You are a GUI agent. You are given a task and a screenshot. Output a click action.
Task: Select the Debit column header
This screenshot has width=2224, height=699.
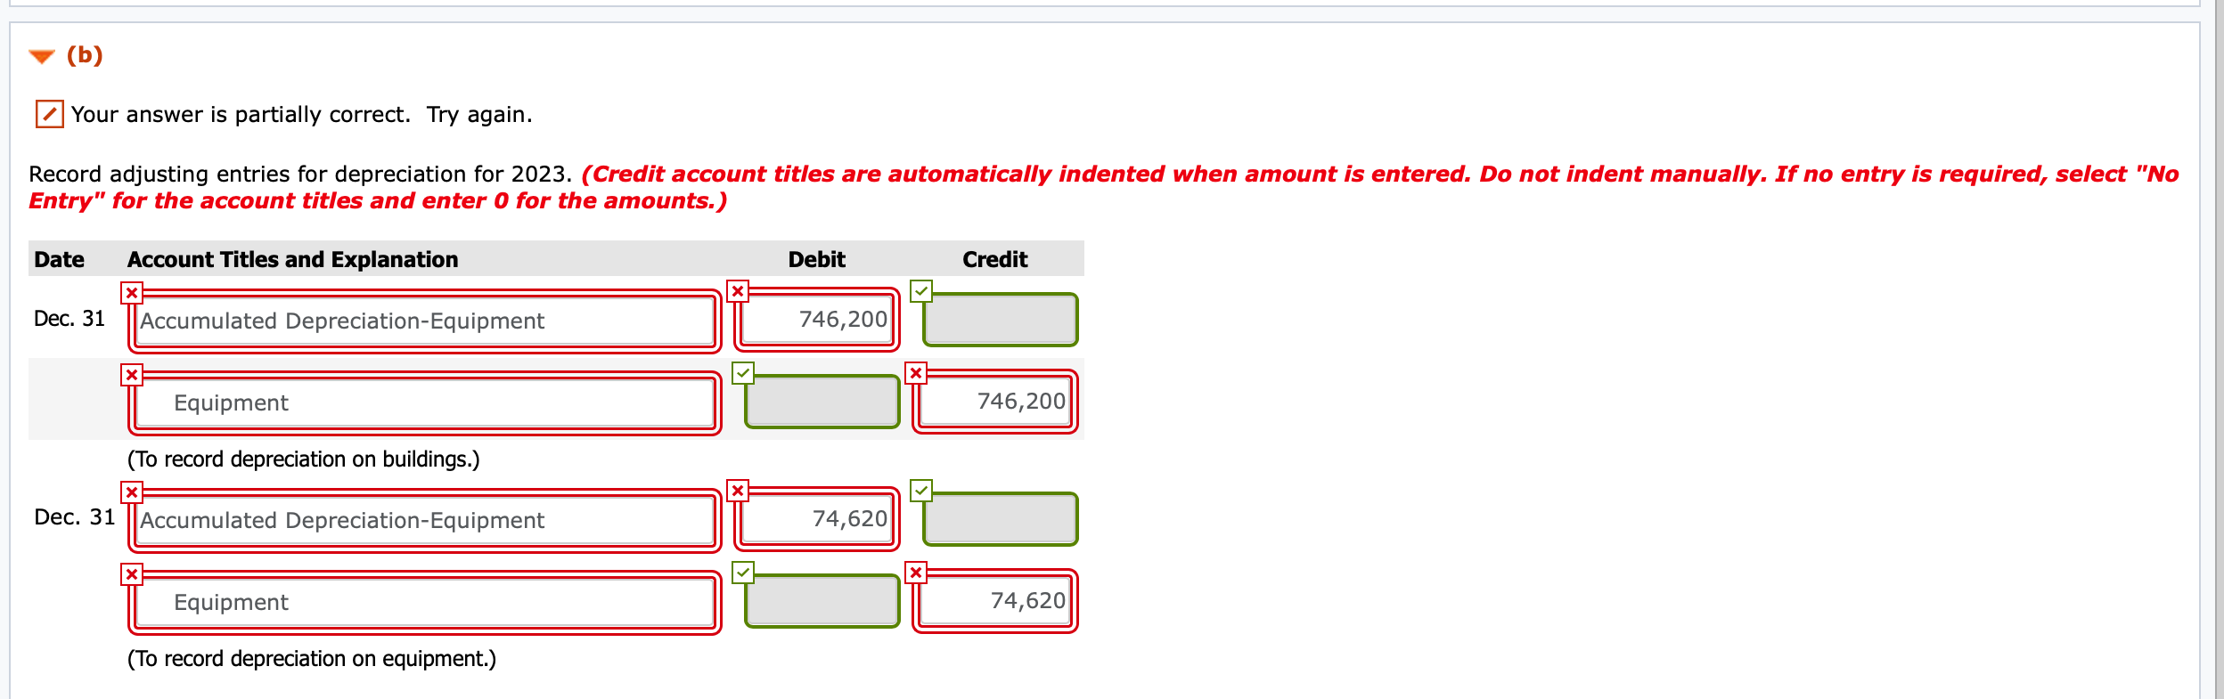point(815,259)
